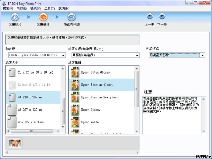Image resolution: width=212 pixels, height=159 pixels.
Task: Click the A3+ 329 x 483 paper icon
Action: (x=12, y=122)
